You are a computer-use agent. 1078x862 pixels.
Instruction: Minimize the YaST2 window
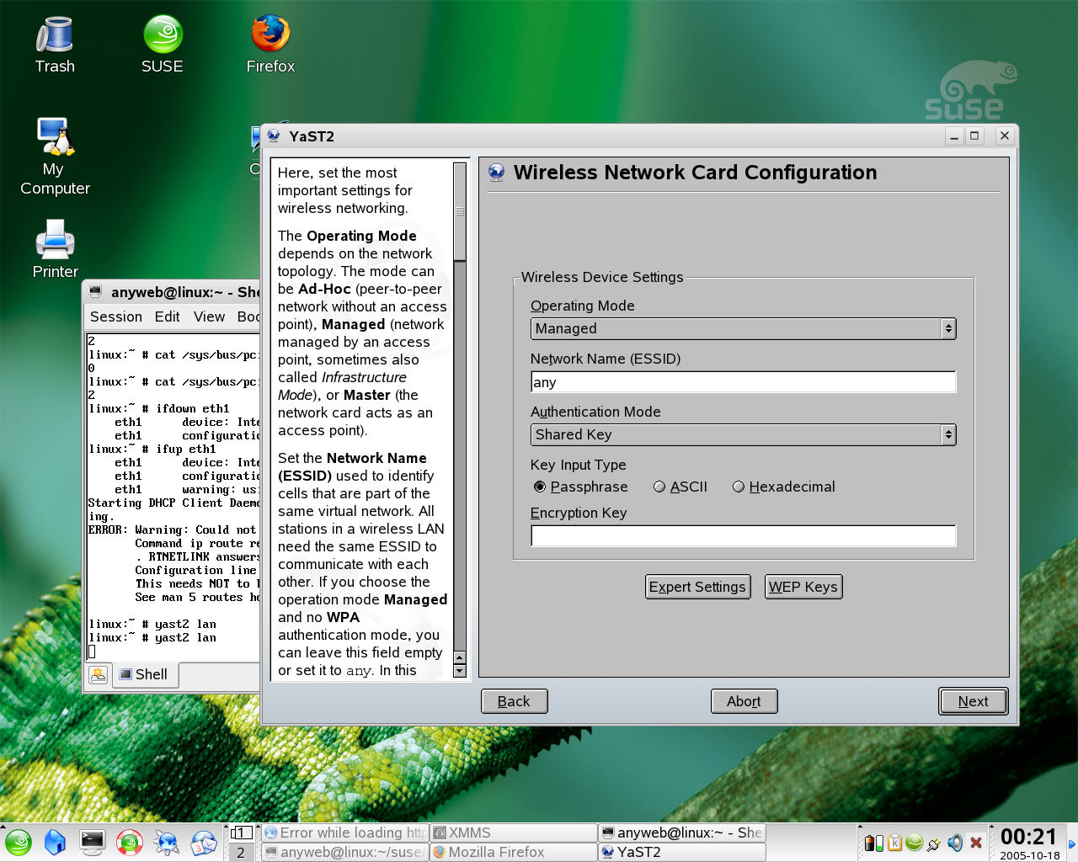[954, 136]
